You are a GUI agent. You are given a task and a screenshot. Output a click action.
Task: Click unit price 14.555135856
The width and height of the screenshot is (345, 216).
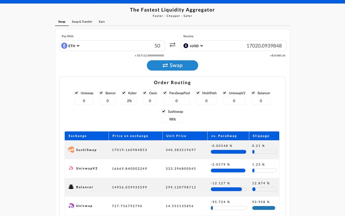[180, 206]
